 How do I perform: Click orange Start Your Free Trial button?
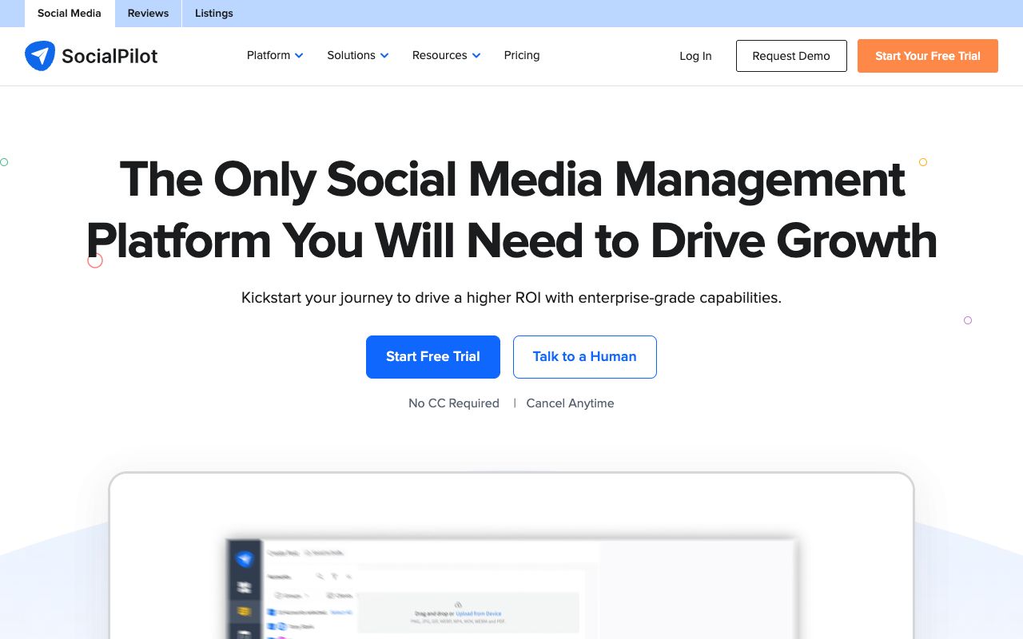coord(927,56)
